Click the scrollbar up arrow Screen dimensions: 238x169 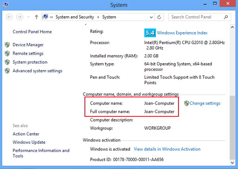(x=232, y=27)
